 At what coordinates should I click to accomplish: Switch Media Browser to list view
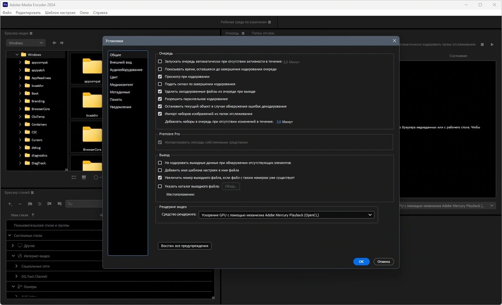74,177
